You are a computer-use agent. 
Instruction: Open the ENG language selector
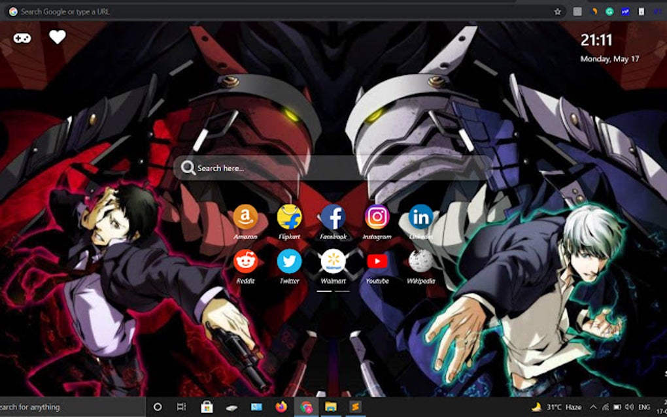click(644, 407)
